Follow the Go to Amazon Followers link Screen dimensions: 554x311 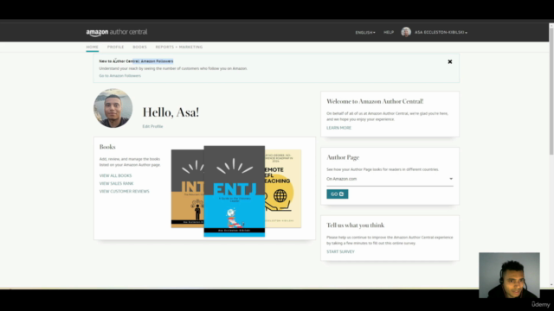pyautogui.click(x=119, y=76)
